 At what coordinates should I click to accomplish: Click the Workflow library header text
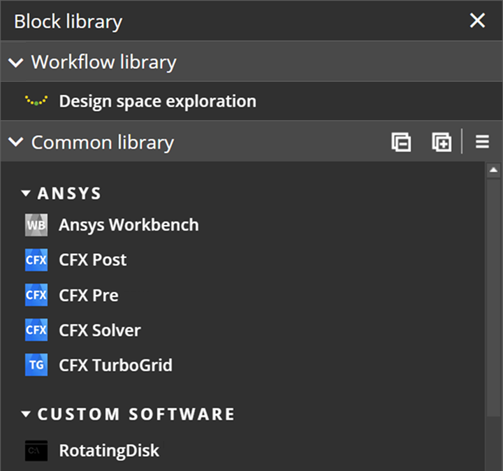[103, 62]
